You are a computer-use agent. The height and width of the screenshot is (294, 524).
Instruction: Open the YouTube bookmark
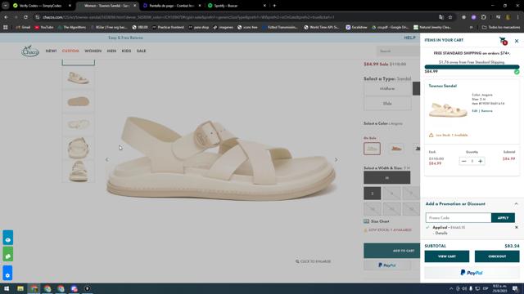pos(44,27)
